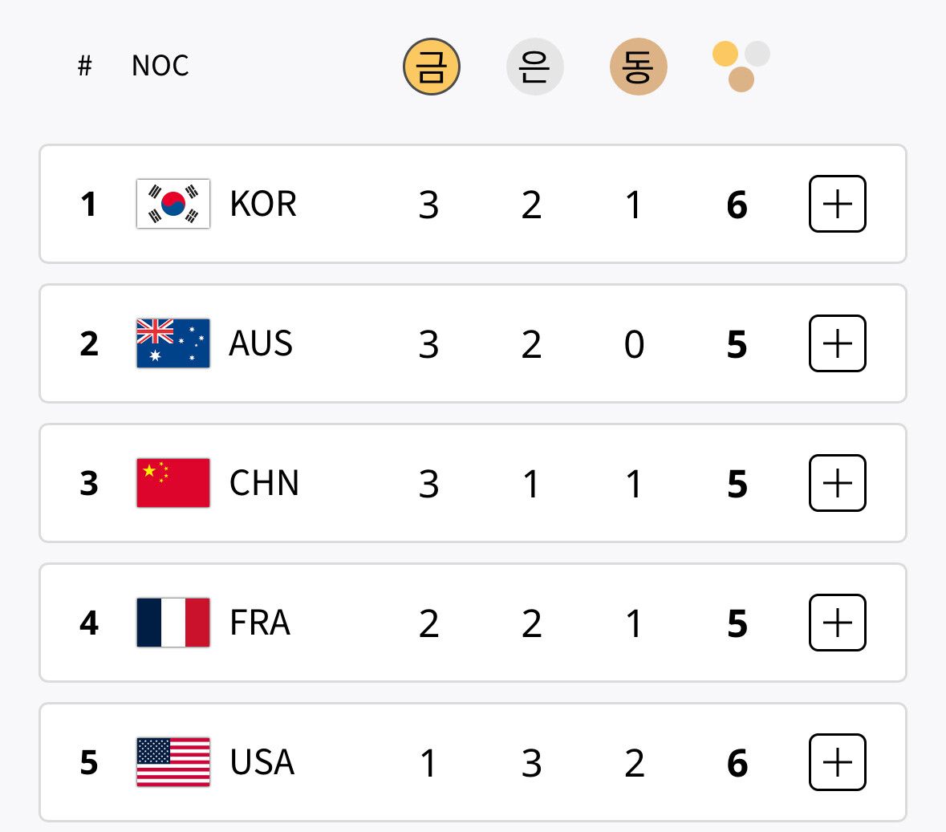Screen dimensions: 946x832
Task: Click the # rank column header
Action: pos(85,66)
